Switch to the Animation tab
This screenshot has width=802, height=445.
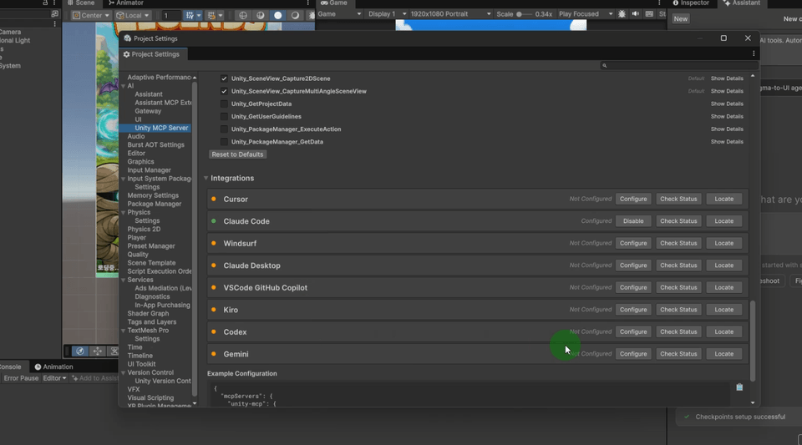[53, 367]
